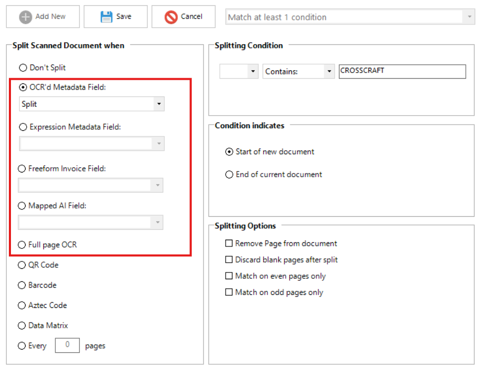Select the Don't Split radio option
The height and width of the screenshot is (372, 483).
pyautogui.click(x=22, y=68)
